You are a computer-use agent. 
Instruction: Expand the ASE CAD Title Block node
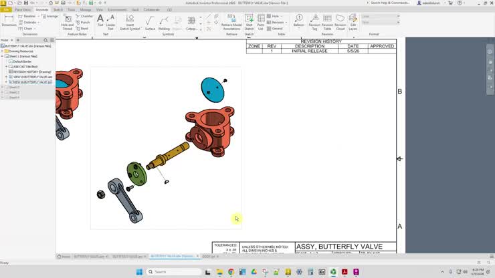pyautogui.click(x=6, y=67)
